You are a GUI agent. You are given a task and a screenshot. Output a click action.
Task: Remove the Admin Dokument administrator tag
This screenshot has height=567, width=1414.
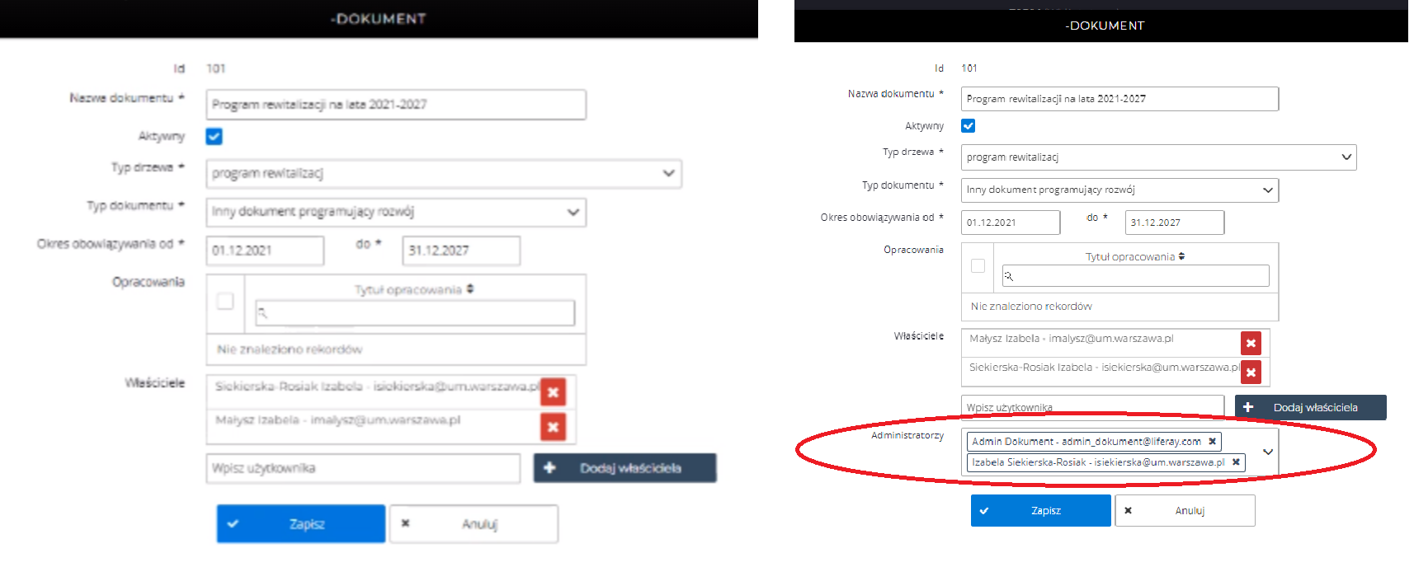(x=1212, y=442)
